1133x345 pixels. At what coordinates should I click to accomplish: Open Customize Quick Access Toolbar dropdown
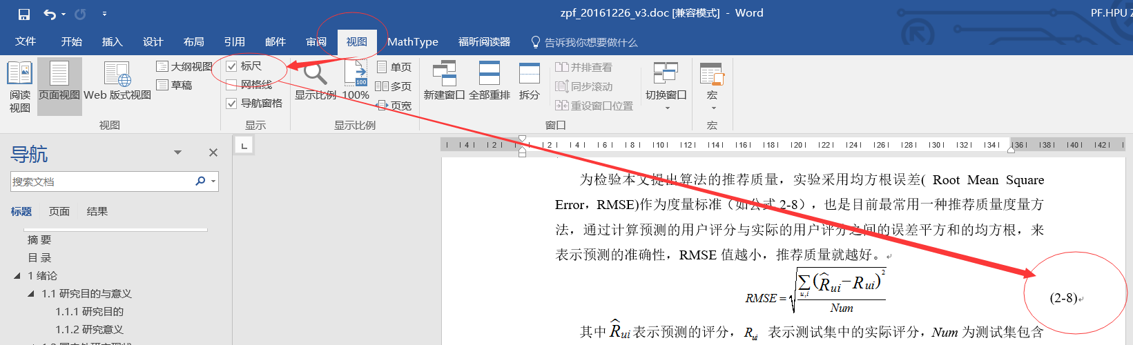pos(104,14)
